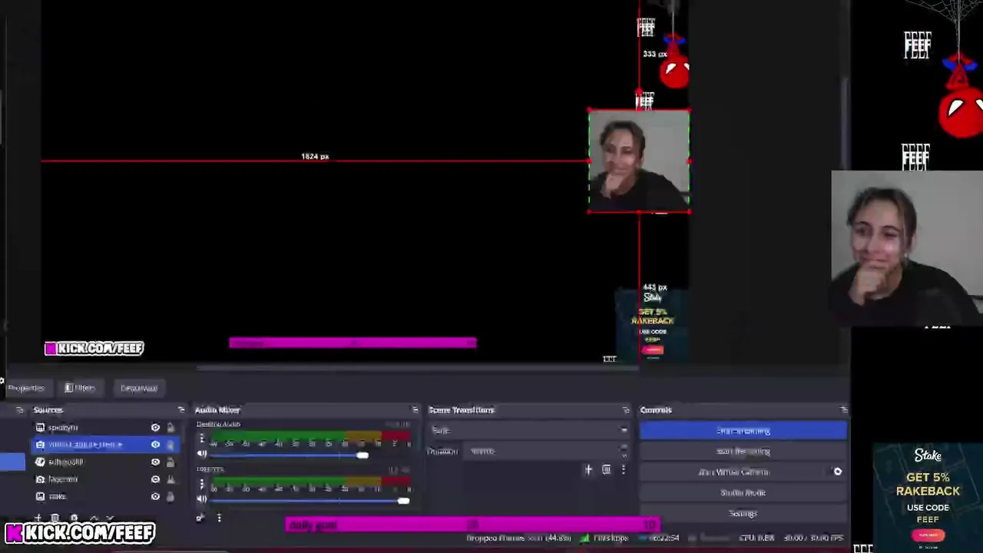Lock the stake source

(x=170, y=496)
